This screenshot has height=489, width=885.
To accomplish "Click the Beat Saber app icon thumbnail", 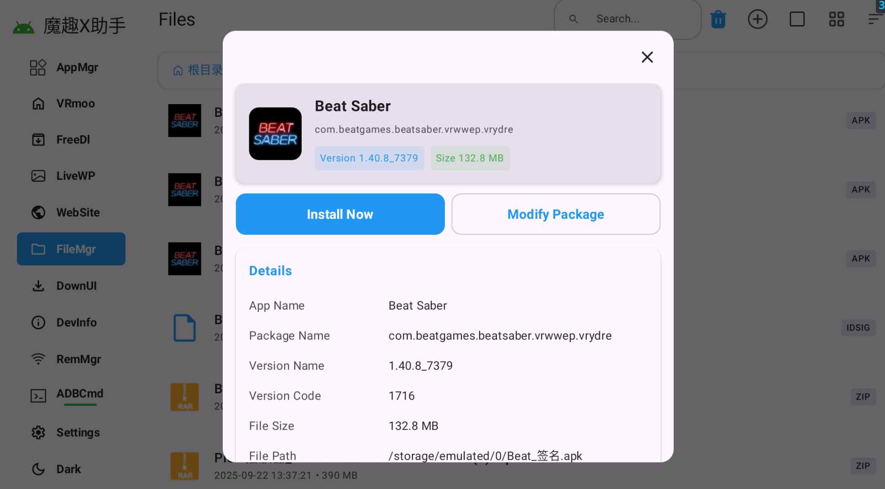I will pyautogui.click(x=275, y=134).
